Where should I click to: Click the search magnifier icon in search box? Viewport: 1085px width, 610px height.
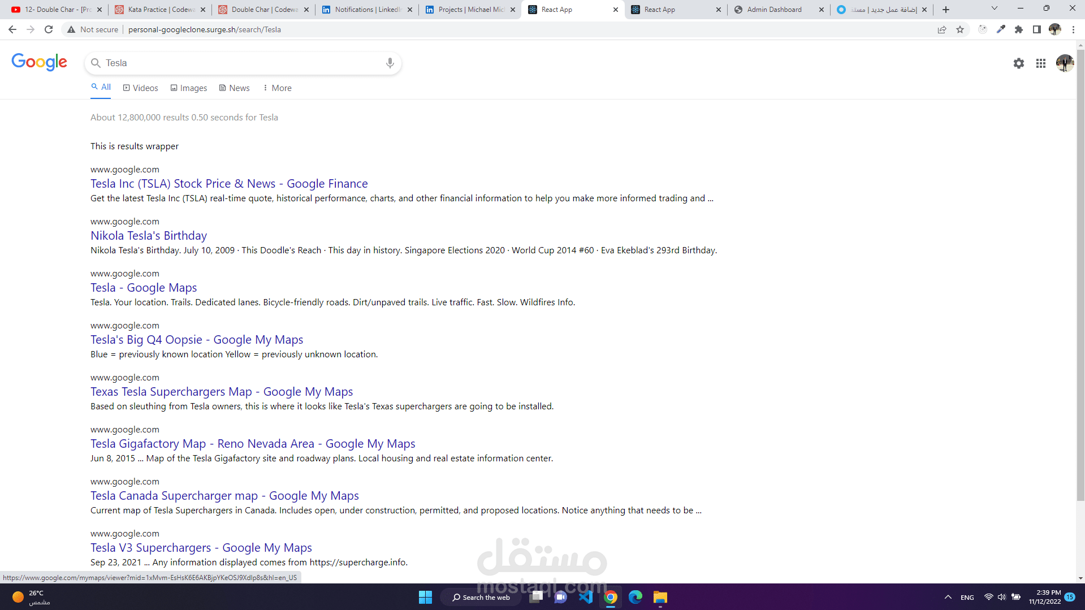[x=96, y=63]
